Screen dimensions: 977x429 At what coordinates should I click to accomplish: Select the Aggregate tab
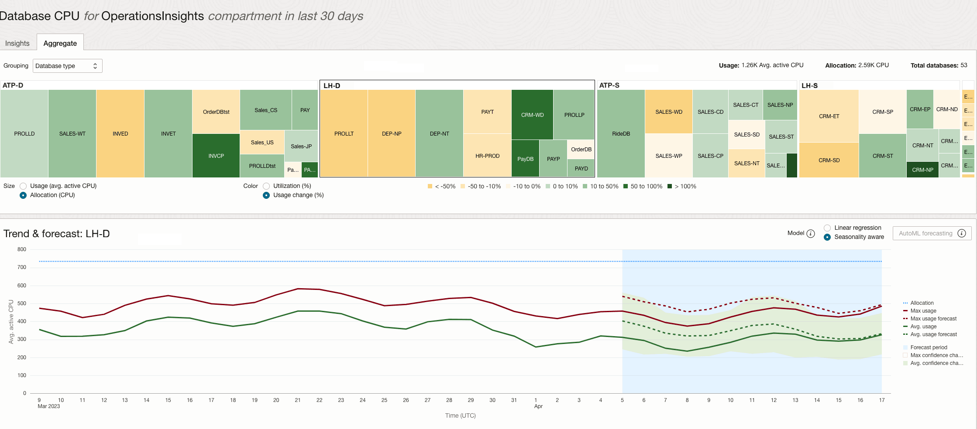coord(60,43)
